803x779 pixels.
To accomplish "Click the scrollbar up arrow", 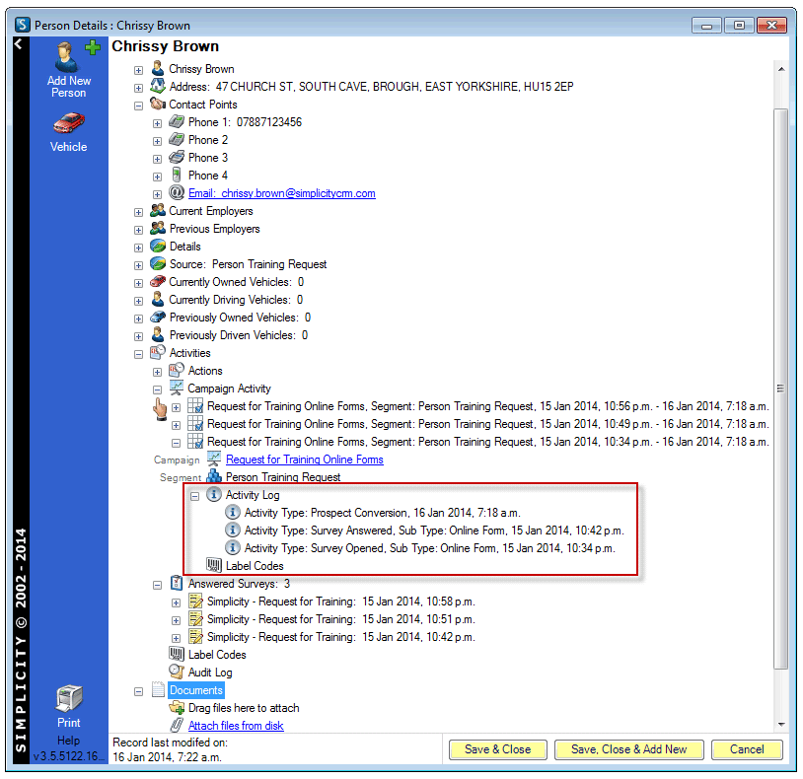I will pyautogui.click(x=781, y=69).
